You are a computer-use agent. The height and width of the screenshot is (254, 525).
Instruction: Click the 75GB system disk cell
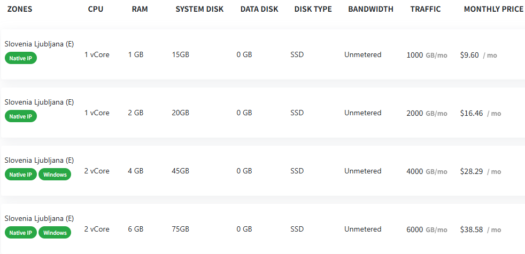181,229
